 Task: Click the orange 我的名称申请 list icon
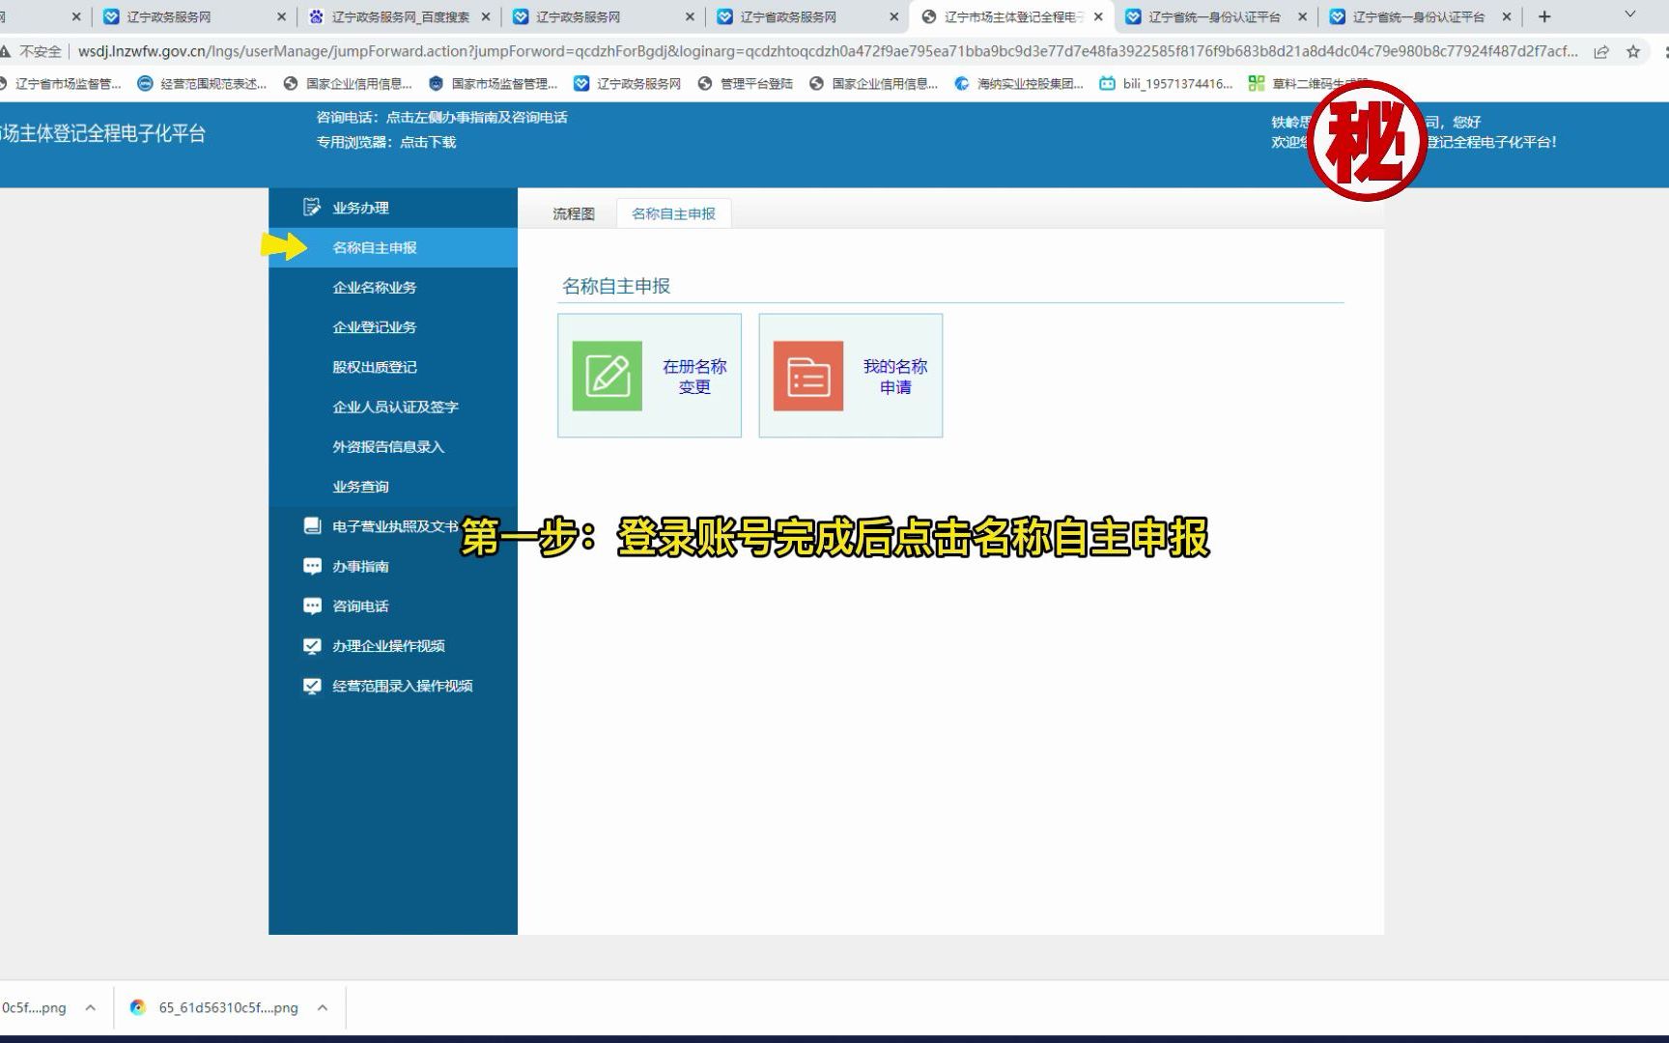click(x=807, y=376)
